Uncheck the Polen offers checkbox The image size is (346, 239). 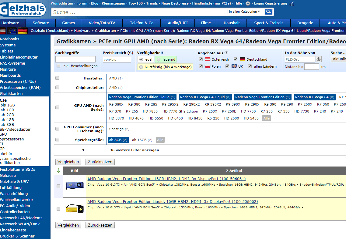click(201, 66)
